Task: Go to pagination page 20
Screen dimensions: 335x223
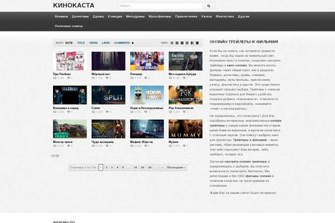Action: (x=143, y=167)
